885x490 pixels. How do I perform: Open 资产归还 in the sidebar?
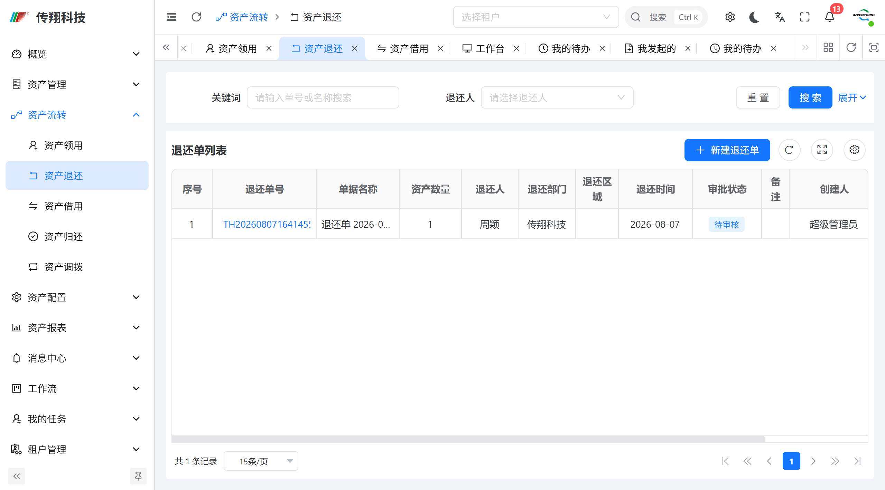pos(77,236)
